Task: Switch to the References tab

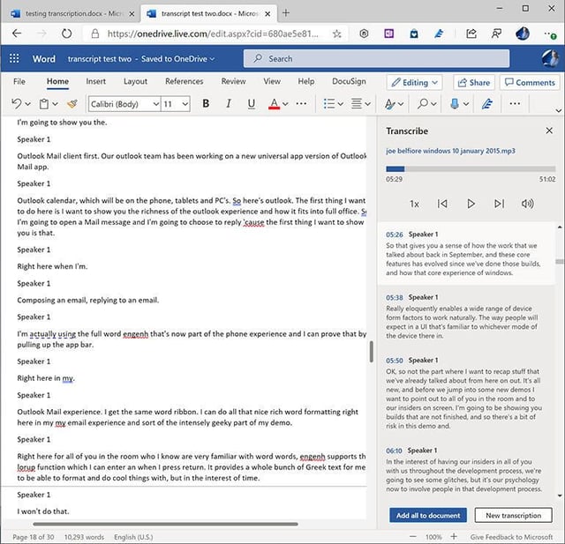Action: click(185, 81)
